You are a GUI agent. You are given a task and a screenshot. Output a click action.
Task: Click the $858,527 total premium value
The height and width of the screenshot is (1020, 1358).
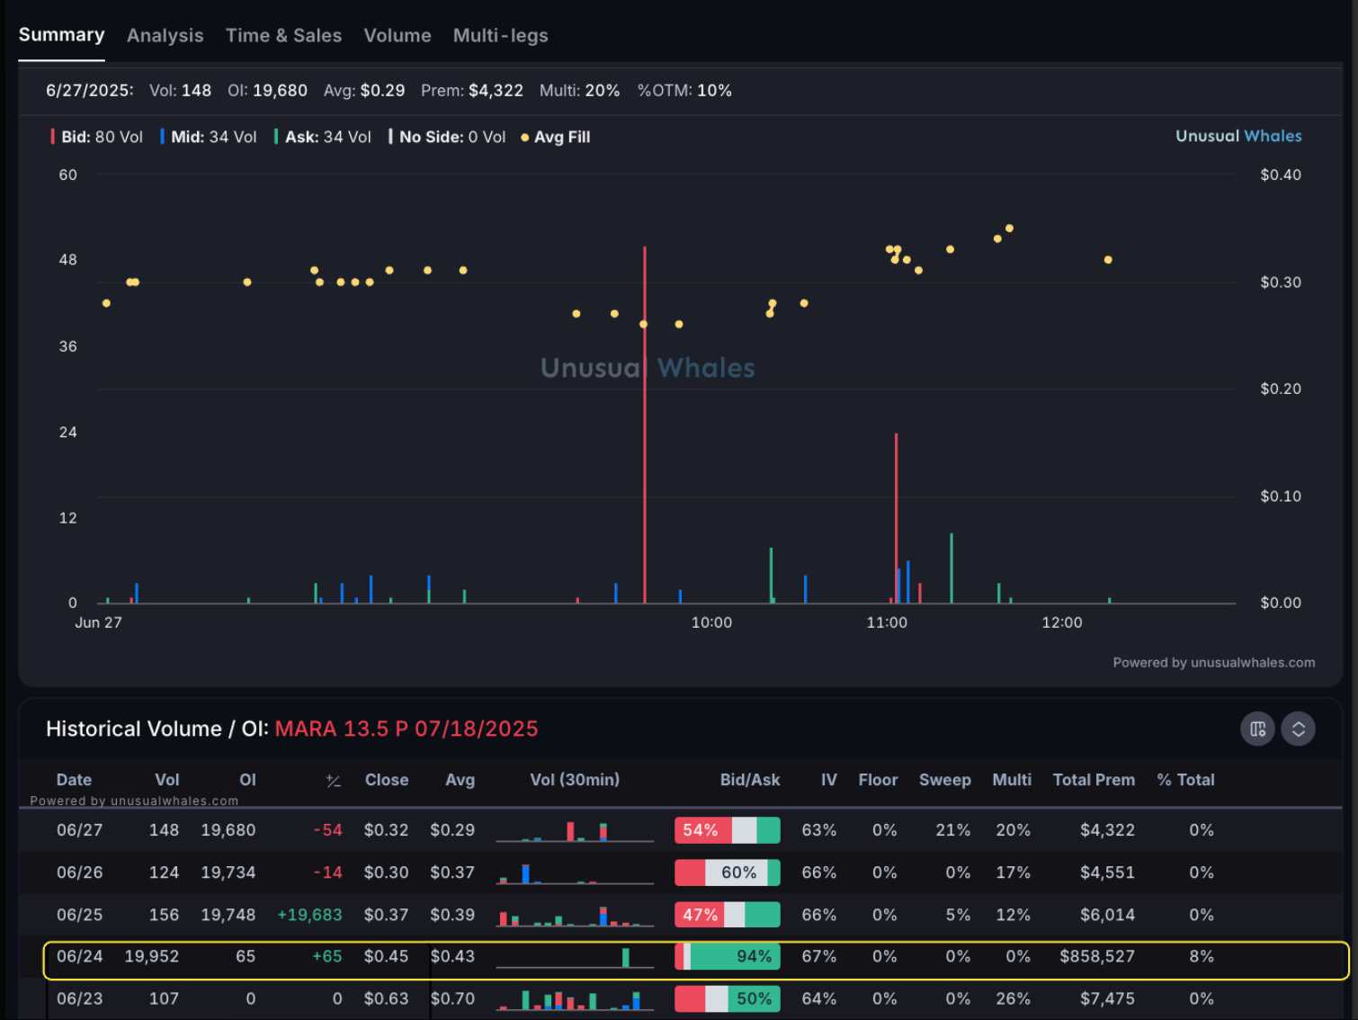point(1097,956)
